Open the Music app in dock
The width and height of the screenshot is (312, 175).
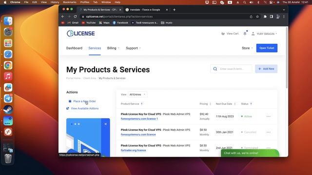pyautogui.click(x=8, y=76)
